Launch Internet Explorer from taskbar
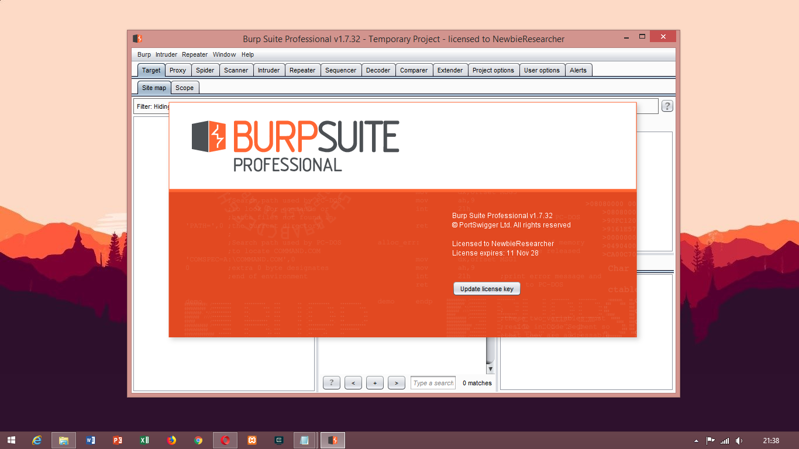Viewport: 799px width, 449px height. 37,440
